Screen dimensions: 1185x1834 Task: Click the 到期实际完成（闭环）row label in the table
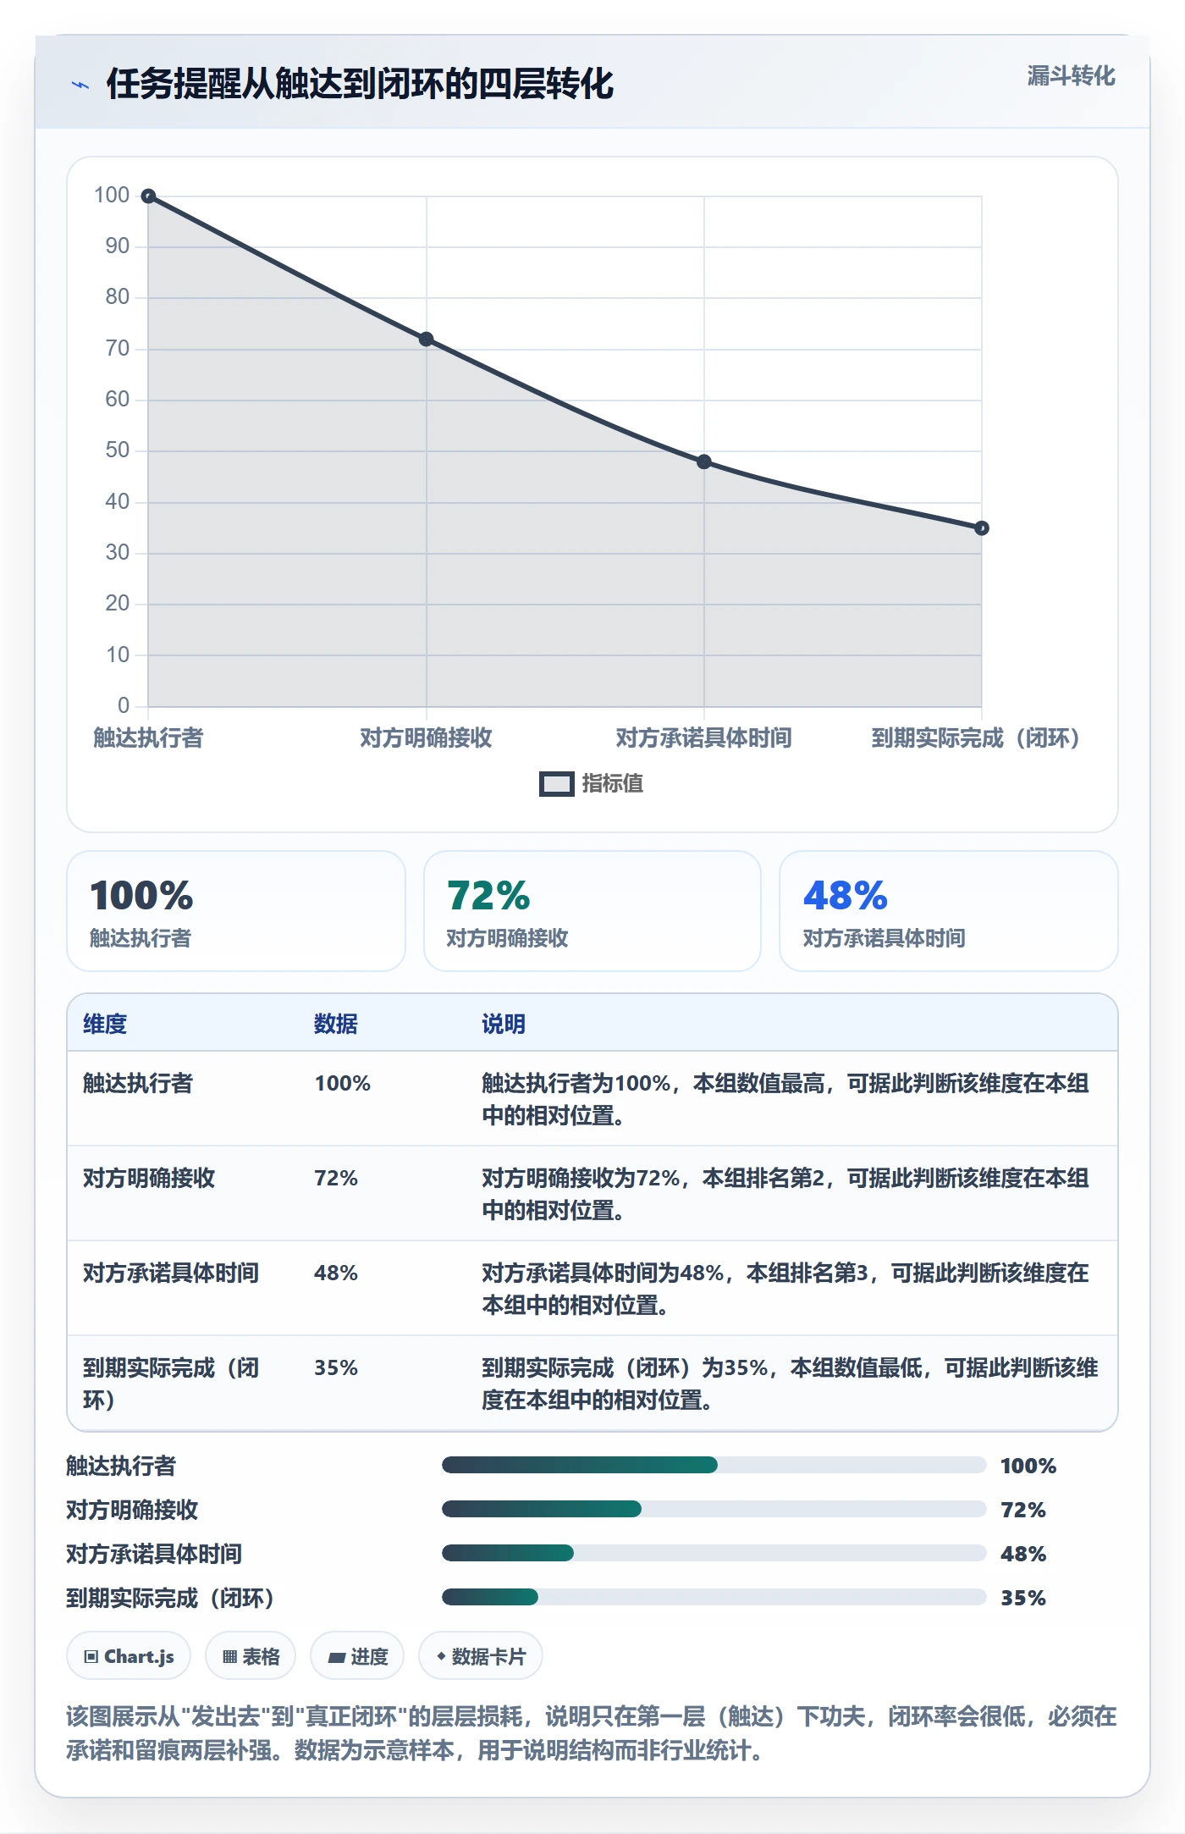[171, 1384]
